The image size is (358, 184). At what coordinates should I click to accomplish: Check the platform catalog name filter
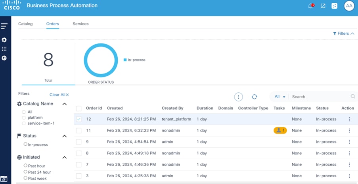tap(24, 118)
